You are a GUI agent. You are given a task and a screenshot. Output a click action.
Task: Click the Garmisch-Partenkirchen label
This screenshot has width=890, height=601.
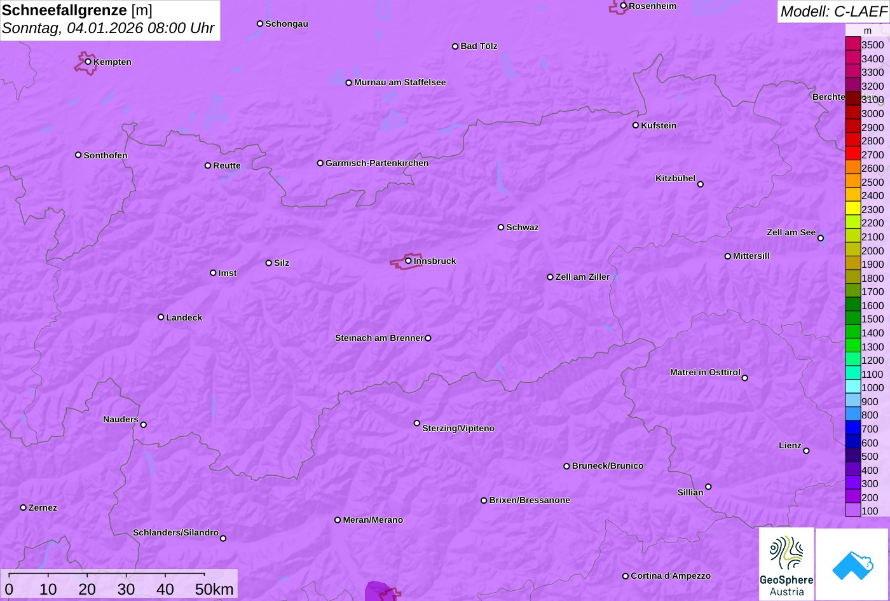tap(377, 163)
